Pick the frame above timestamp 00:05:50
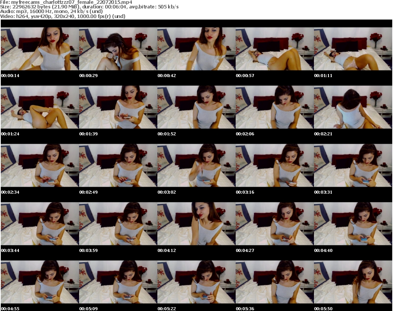The width and height of the screenshot is (393, 311). pyautogui.click(x=353, y=282)
